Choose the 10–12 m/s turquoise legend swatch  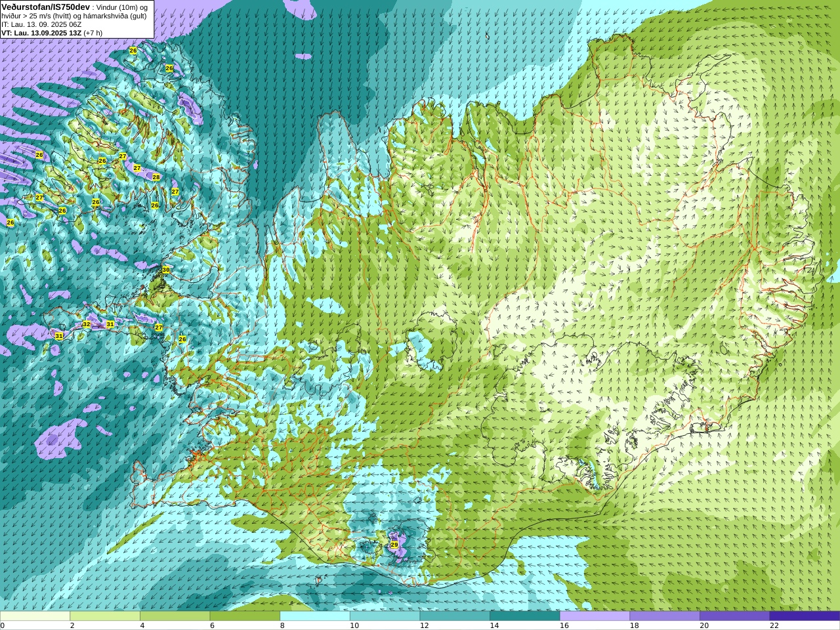click(x=385, y=616)
